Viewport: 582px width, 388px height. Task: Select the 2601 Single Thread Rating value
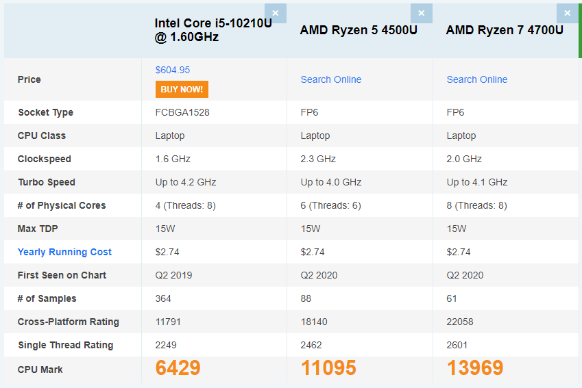point(458,345)
